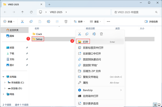Open the 新建 dropdown

coord(9,22)
